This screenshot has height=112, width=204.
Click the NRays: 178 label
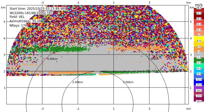pos(18,26)
